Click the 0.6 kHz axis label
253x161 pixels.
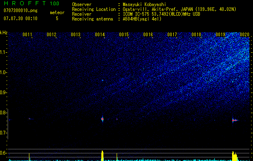click(x=4, y=153)
